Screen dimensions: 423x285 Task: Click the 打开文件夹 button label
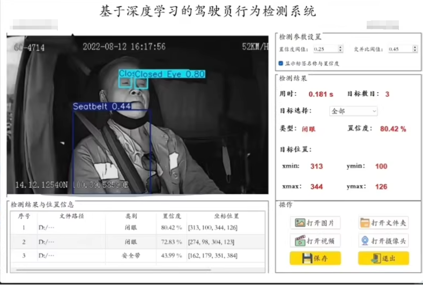(389, 223)
